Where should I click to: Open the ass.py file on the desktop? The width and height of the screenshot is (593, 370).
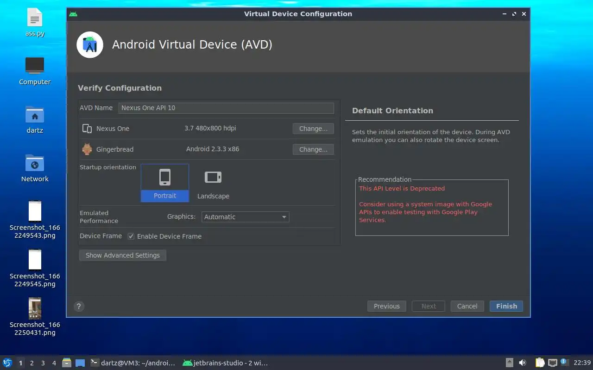pyautogui.click(x=35, y=22)
